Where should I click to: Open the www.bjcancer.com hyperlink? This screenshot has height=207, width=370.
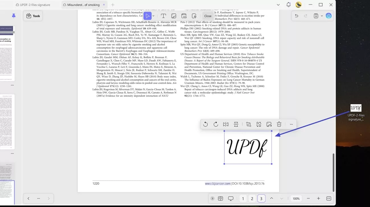point(217,183)
